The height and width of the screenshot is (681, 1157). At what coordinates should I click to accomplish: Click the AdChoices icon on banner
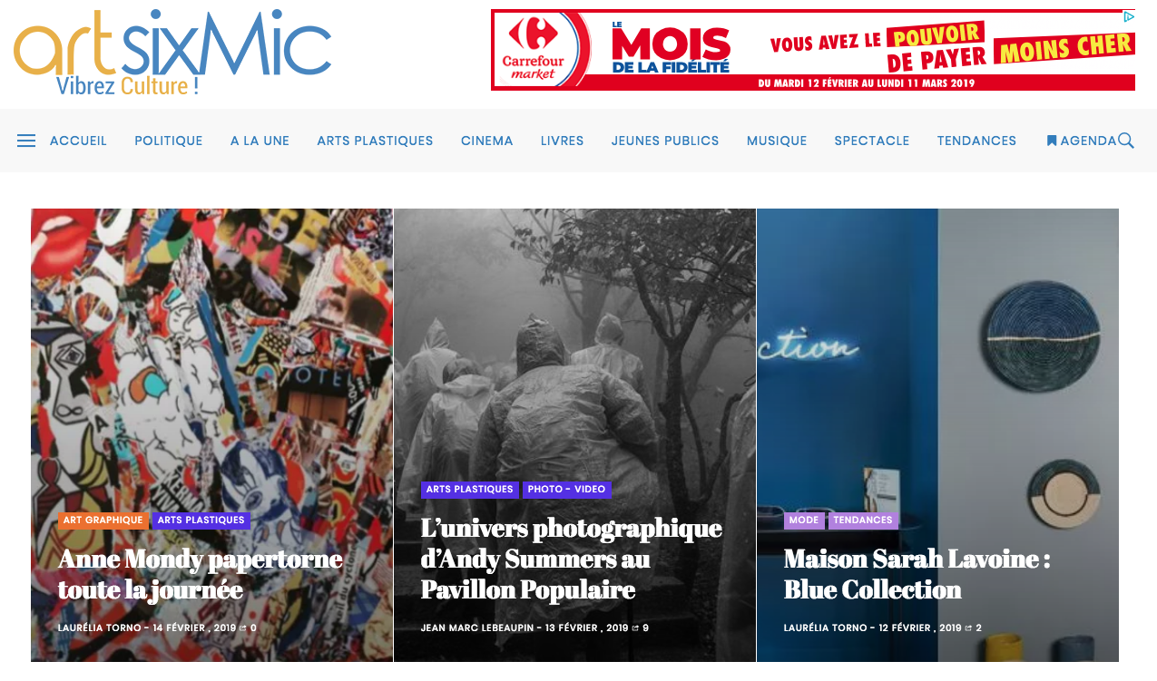pyautogui.click(x=1128, y=16)
